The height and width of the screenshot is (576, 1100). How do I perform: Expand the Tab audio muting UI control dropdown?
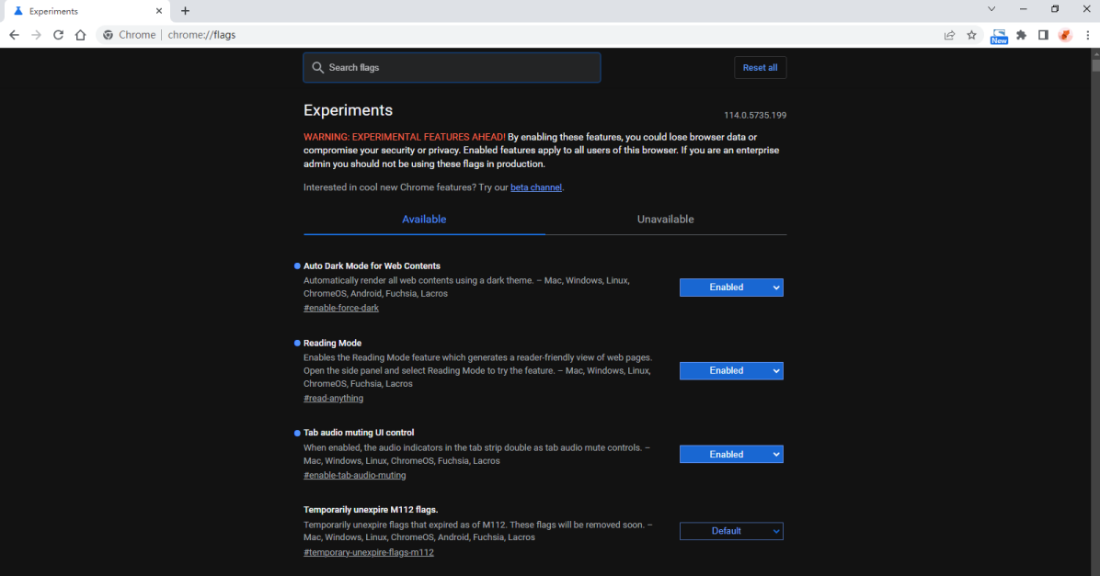pos(731,455)
